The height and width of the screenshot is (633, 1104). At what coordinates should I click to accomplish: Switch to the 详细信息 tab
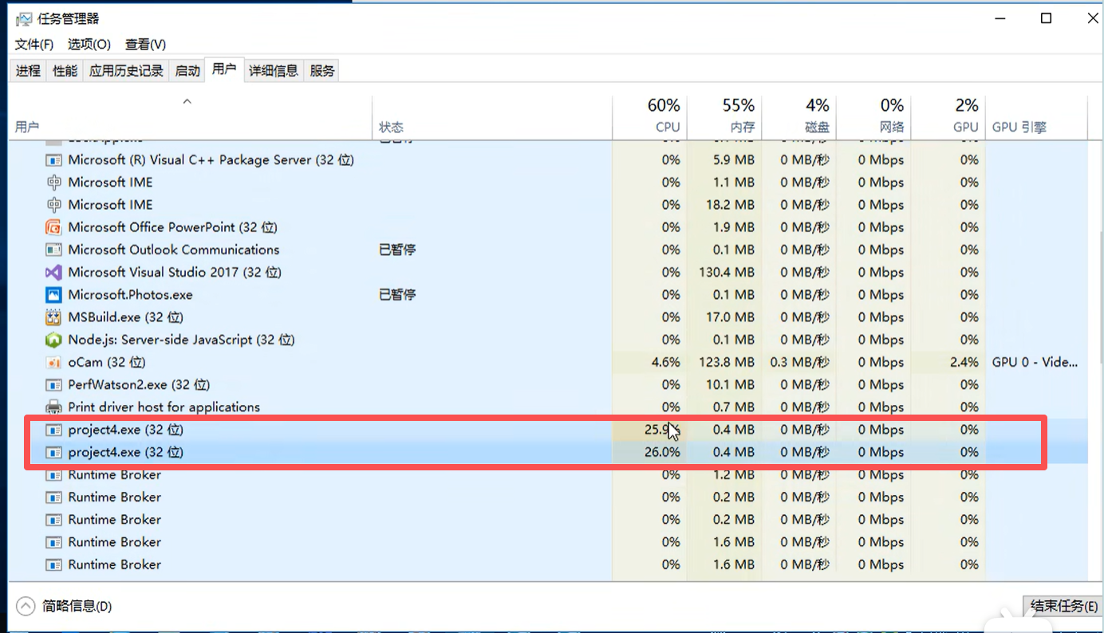[x=273, y=71]
